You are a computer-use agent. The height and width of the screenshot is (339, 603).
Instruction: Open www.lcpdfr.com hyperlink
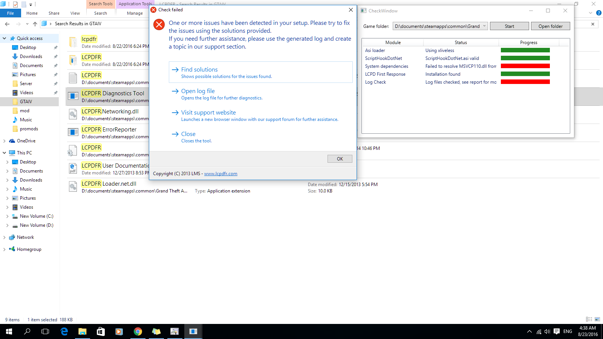point(220,174)
